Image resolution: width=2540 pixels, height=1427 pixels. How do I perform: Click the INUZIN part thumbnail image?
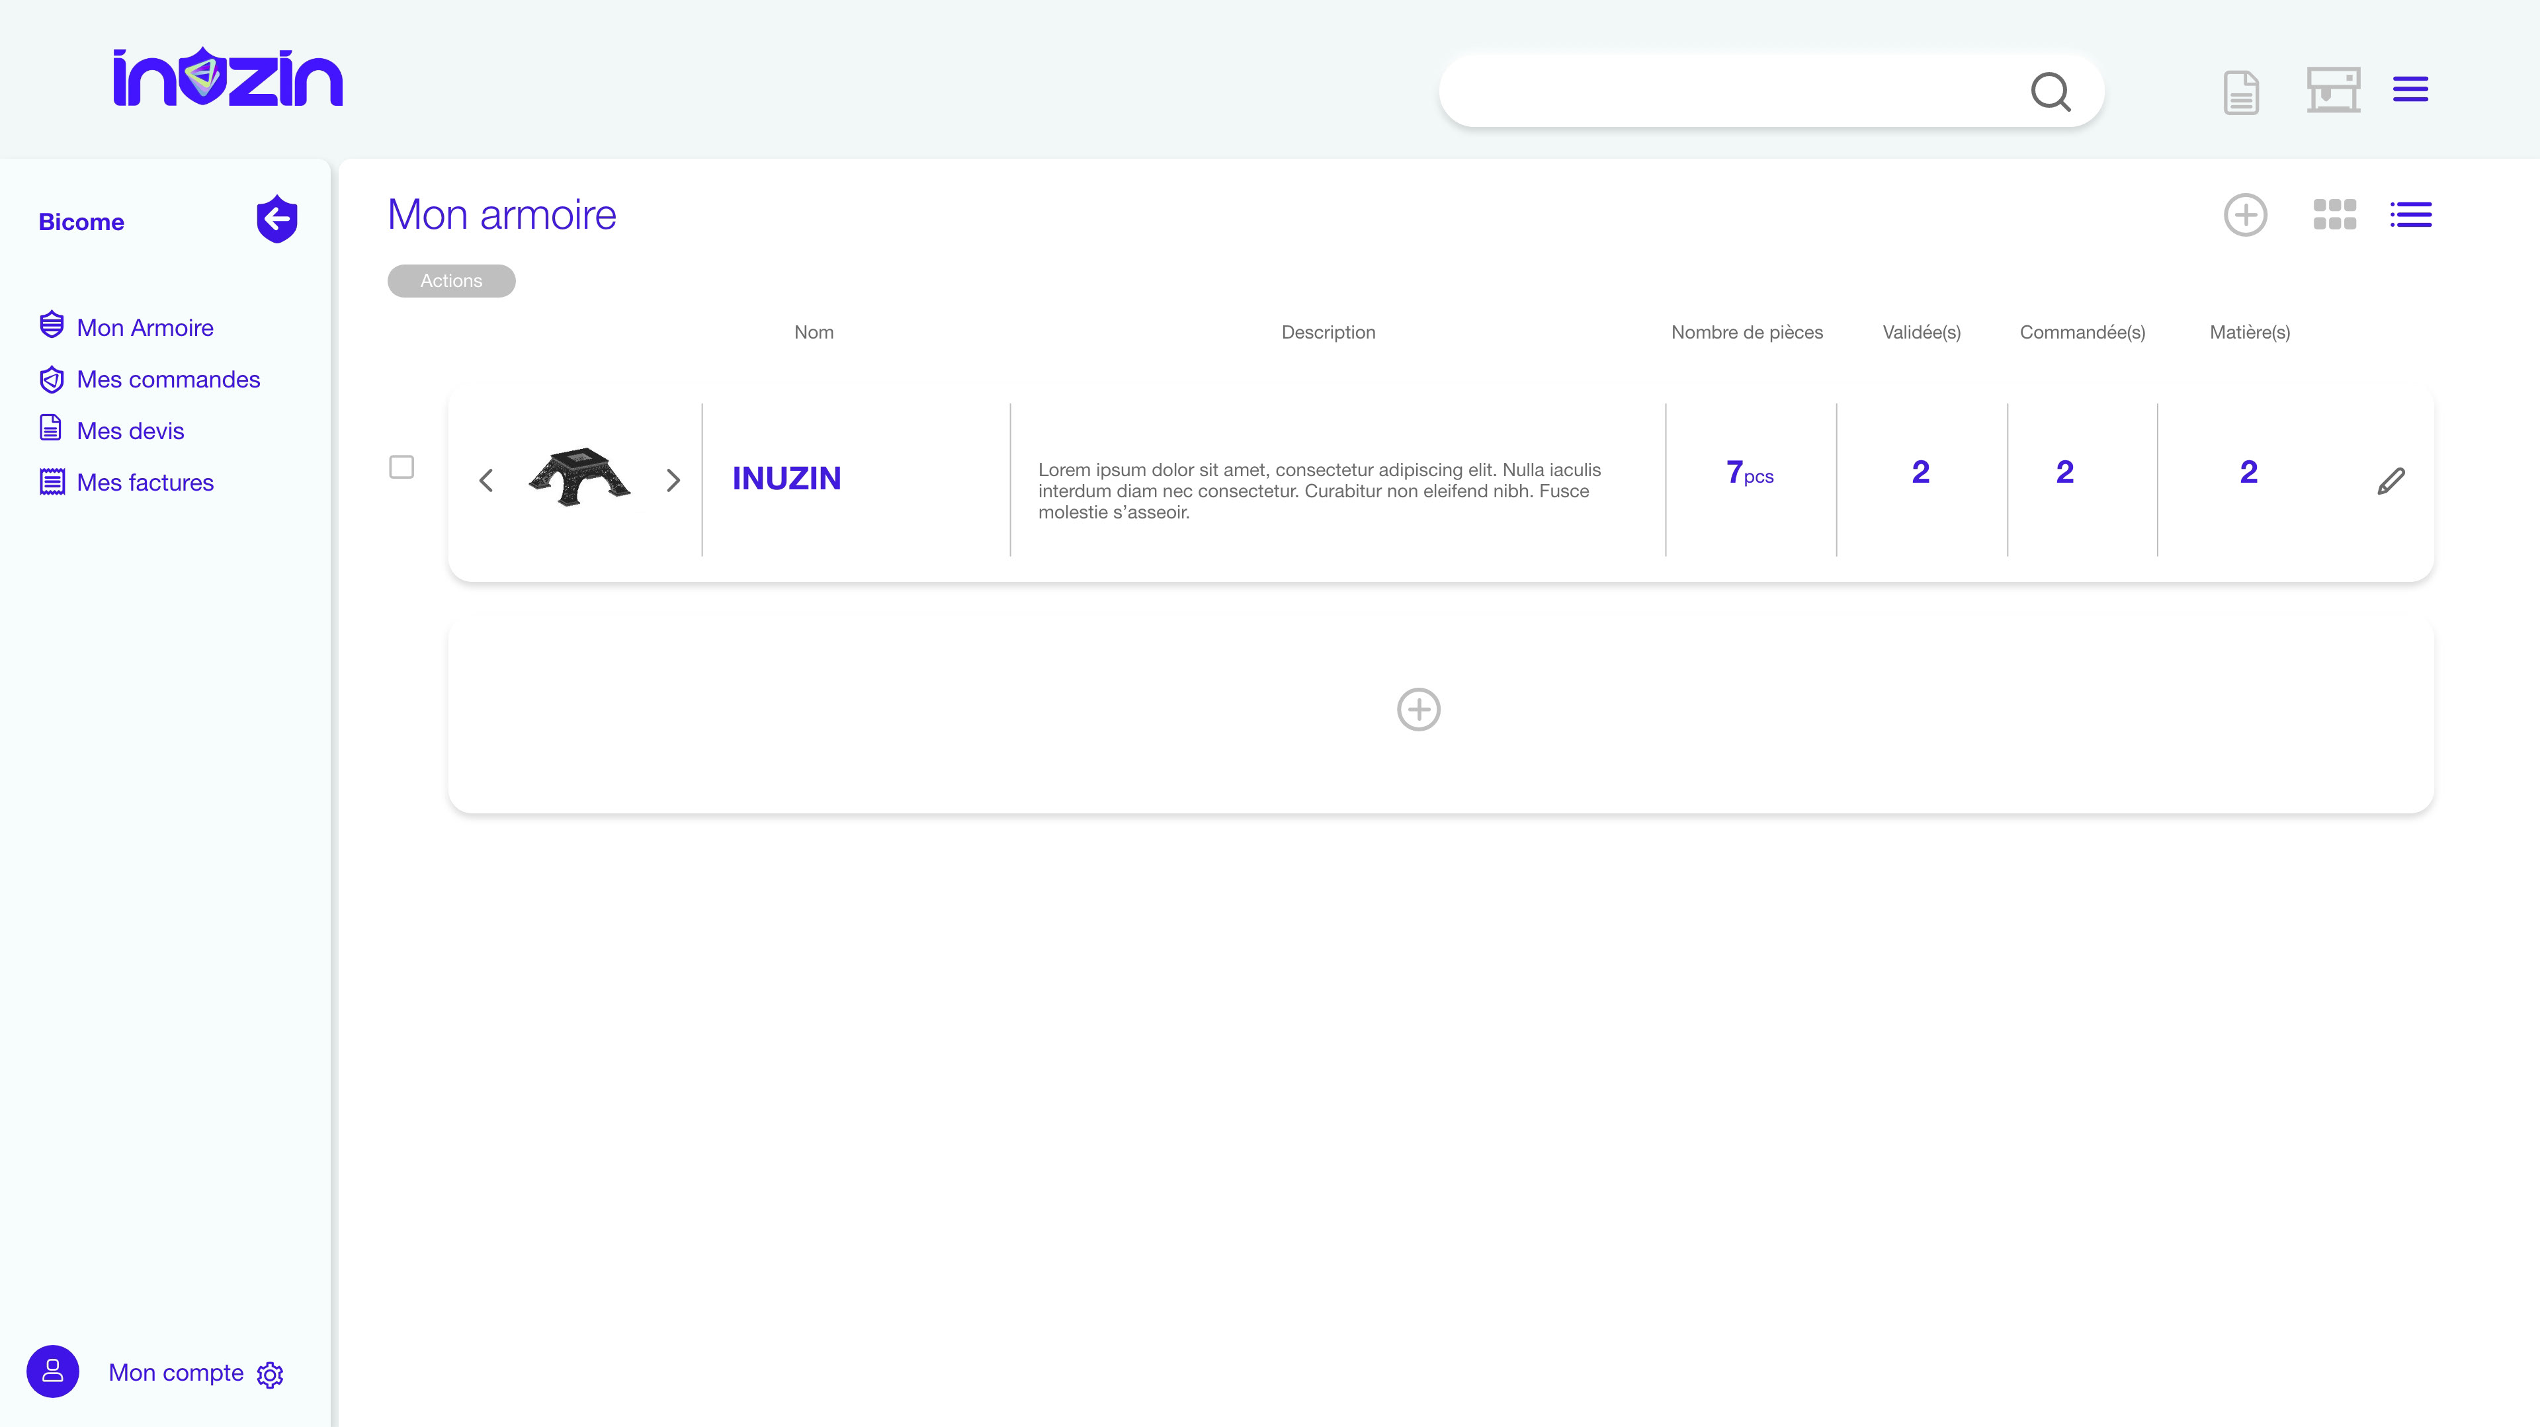click(x=580, y=478)
